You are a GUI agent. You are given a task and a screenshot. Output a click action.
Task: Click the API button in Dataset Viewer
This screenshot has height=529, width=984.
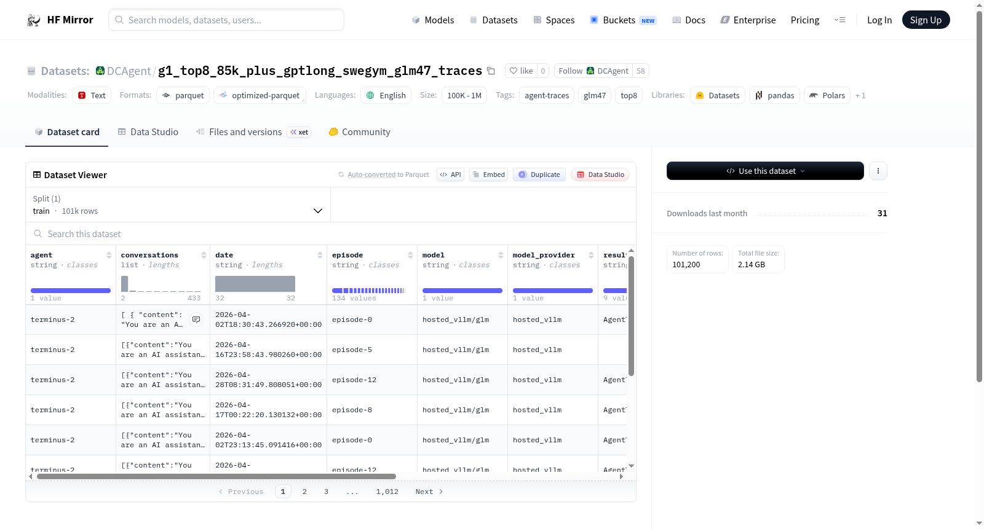[x=450, y=174]
